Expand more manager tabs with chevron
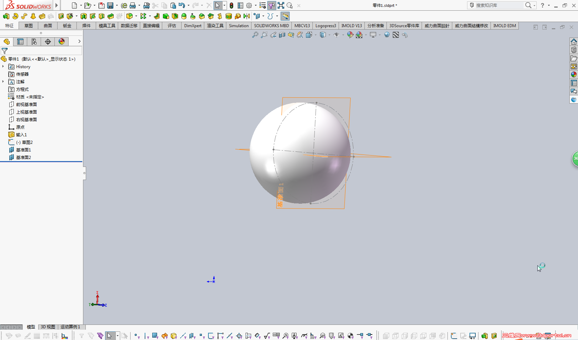Screen dimensions: 578x340 coord(79,42)
